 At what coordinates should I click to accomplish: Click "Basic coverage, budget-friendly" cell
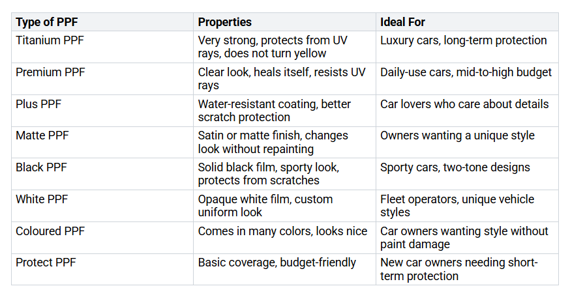(x=277, y=263)
